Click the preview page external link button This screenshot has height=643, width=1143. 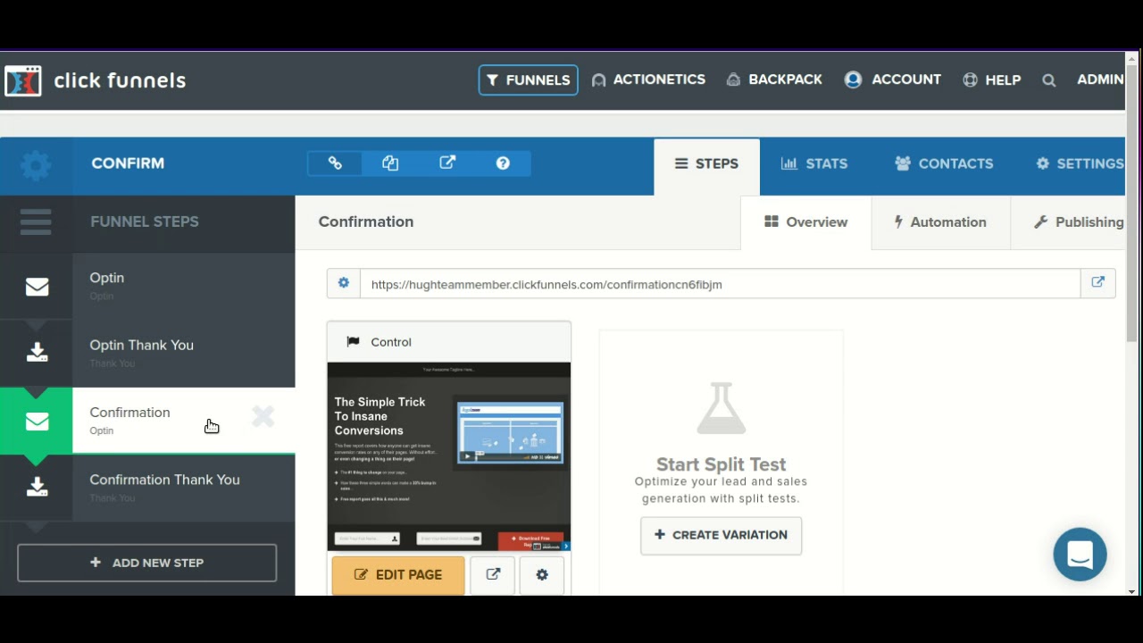(493, 575)
